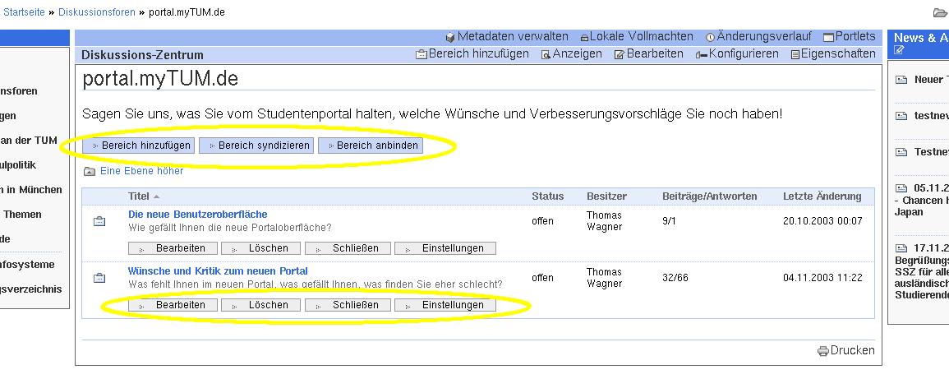Click the Metadaten verwalten icon
This screenshot has width=949, height=379.
450,38
